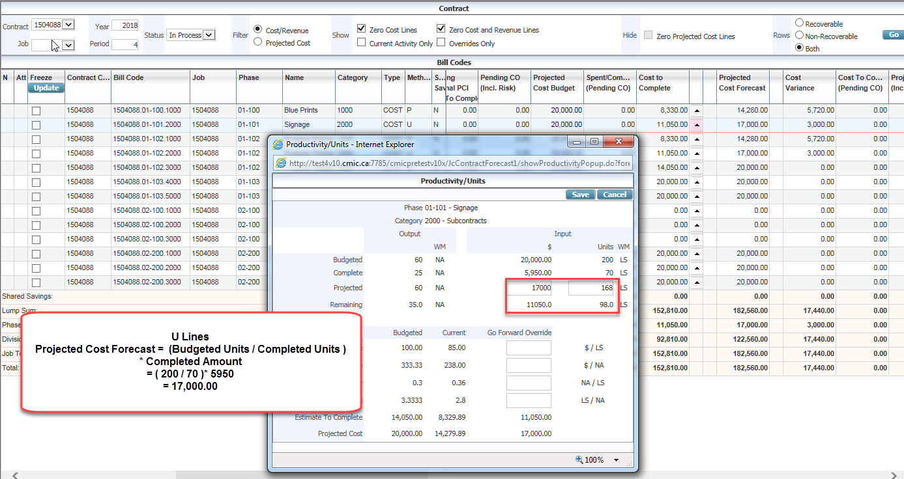Click the Projected dollar input field showing 17000

click(529, 288)
